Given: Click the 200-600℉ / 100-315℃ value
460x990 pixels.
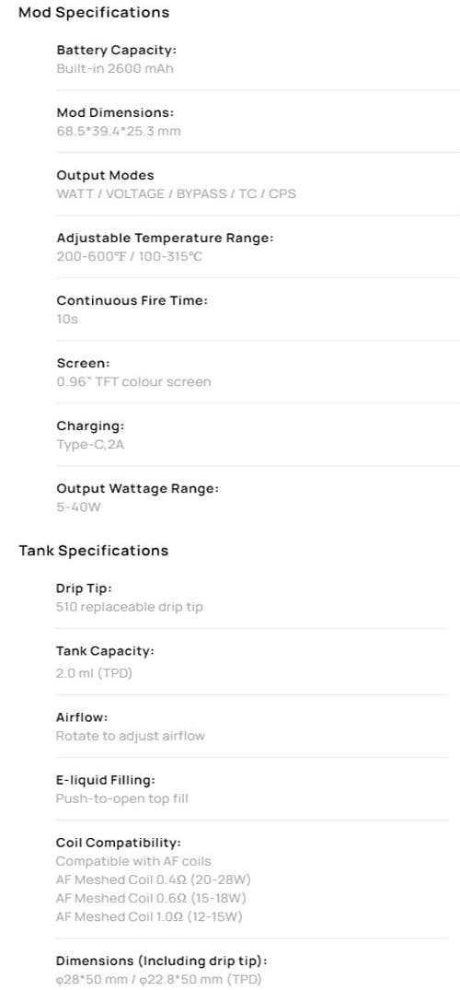Looking at the screenshot, I should point(130,257).
